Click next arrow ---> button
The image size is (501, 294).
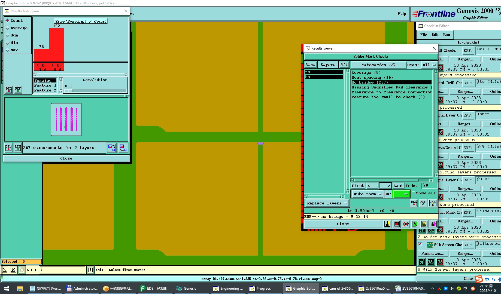pyautogui.click(x=385, y=186)
